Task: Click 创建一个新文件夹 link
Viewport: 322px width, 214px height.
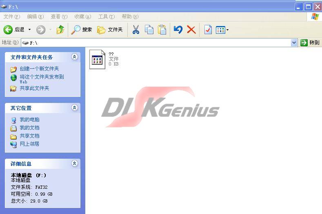Action: (x=39, y=69)
